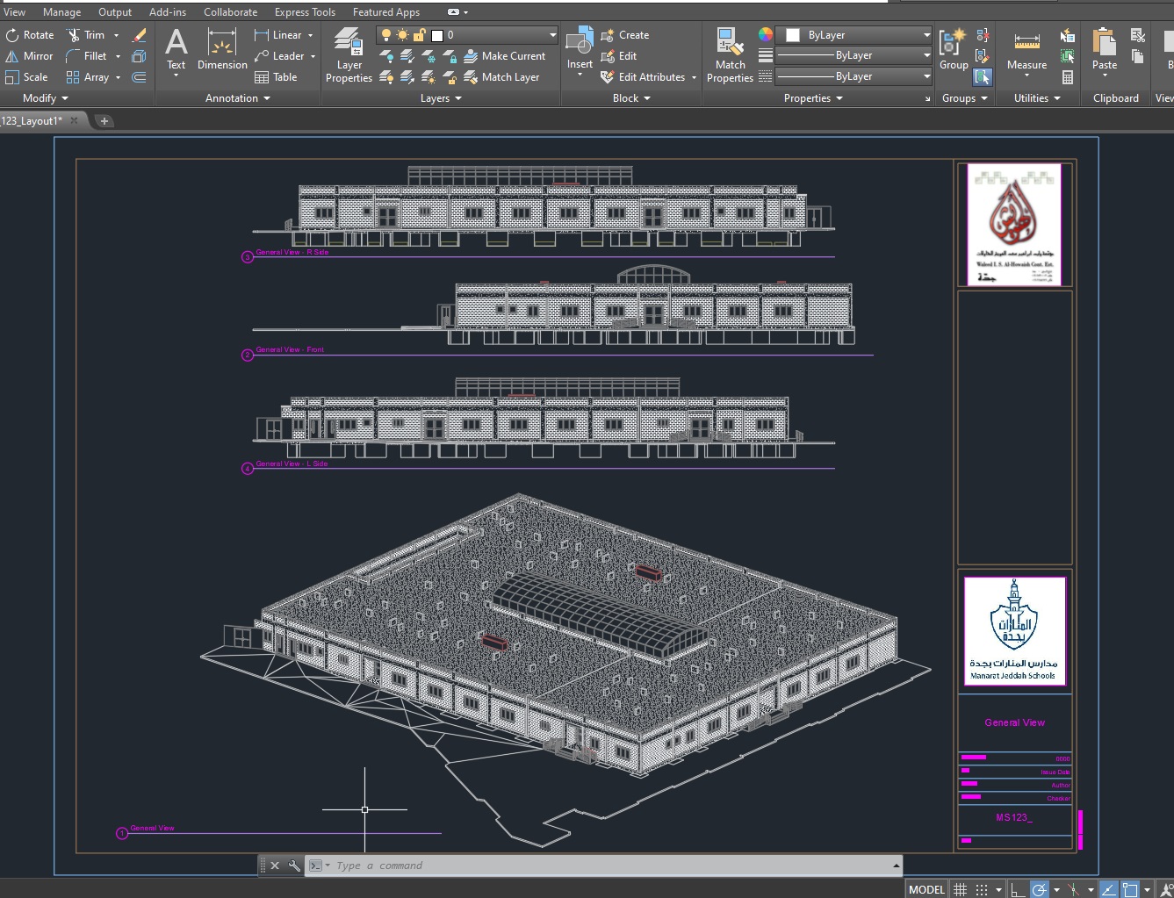Click current layer color swatch
This screenshot has height=898, width=1174.
click(x=436, y=35)
